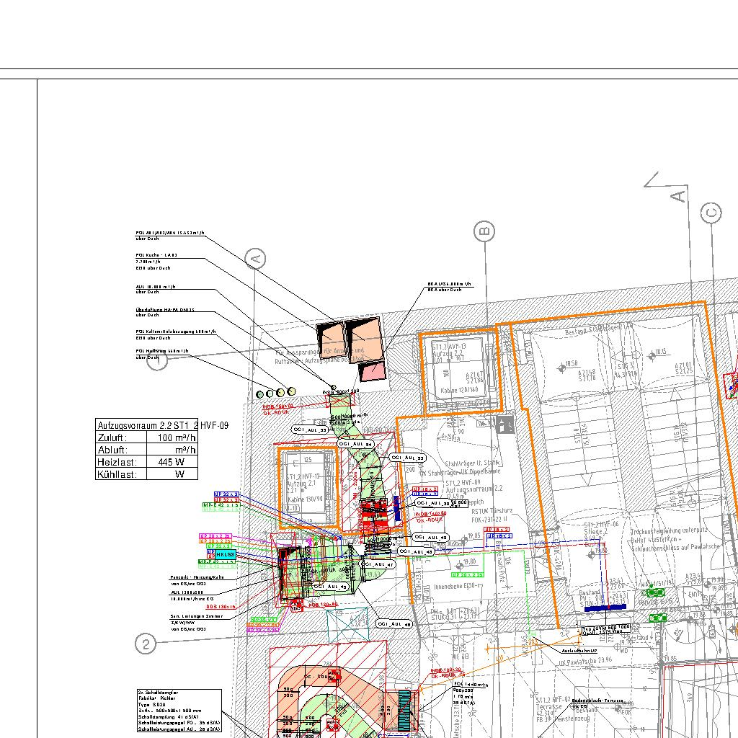738x738 pixels.
Task: Select the Aufzug 2.2 elevator shaft
Action: 458,372
